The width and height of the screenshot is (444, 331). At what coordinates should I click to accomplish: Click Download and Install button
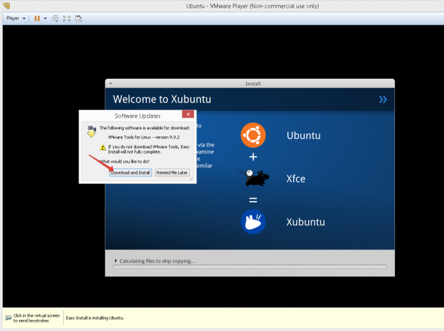pyautogui.click(x=131, y=172)
